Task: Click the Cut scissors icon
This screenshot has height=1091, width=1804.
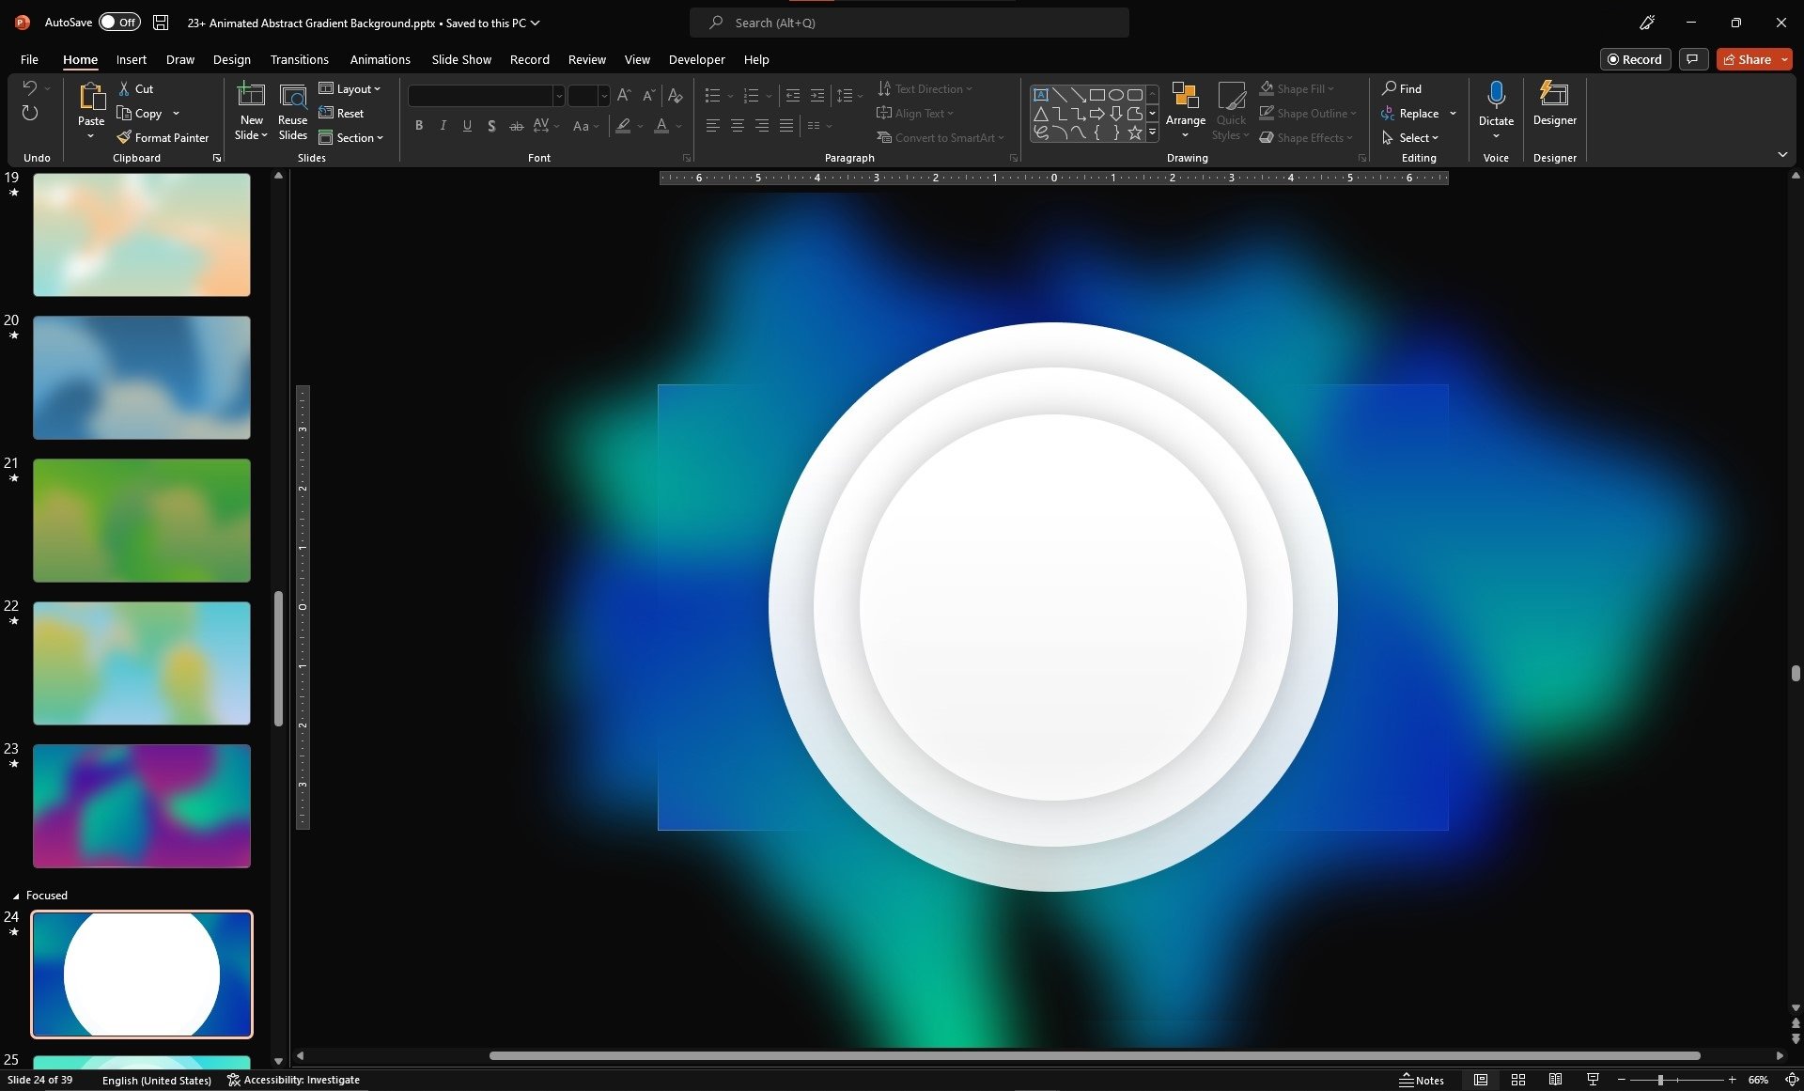Action: pos(124,88)
